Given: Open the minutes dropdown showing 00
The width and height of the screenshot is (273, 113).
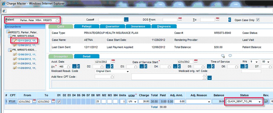Looking at the screenshot, I should point(266,62).
